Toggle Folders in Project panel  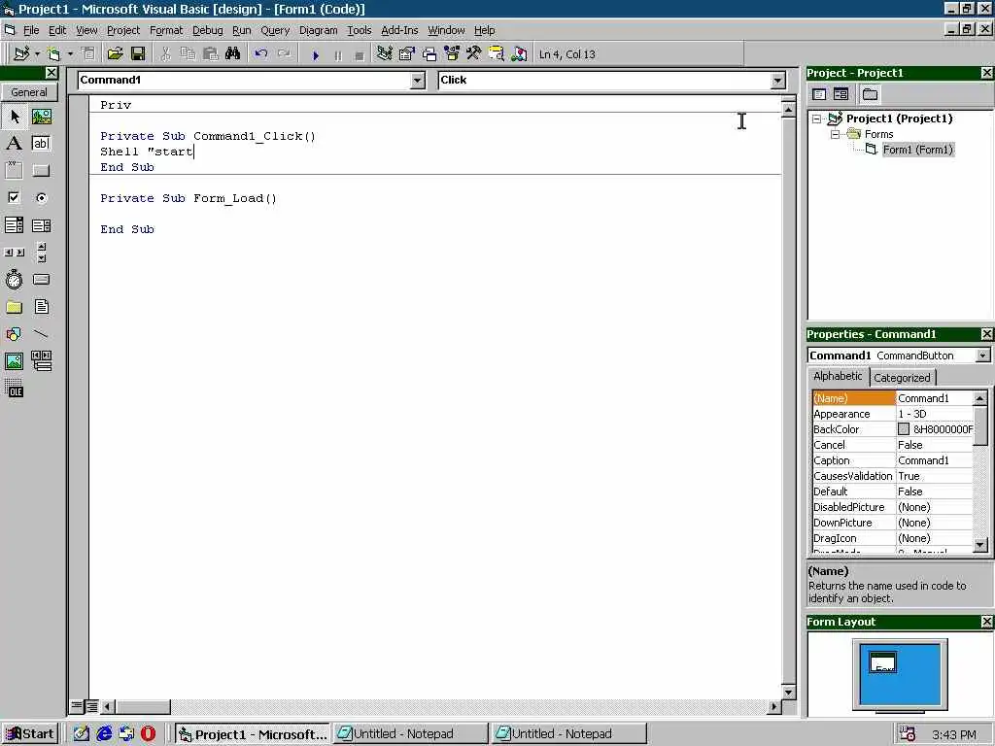(870, 94)
